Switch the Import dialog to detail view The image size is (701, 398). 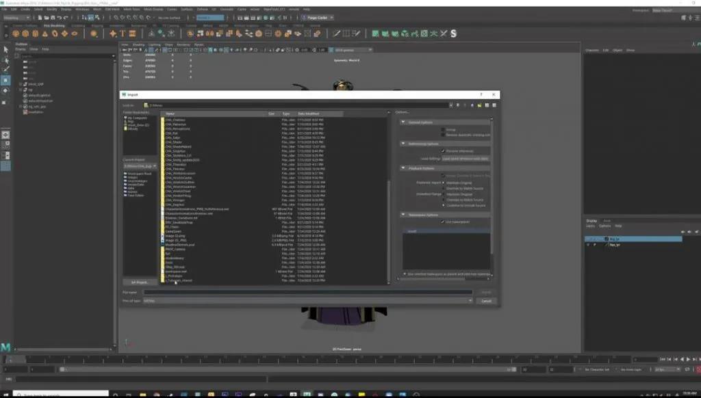(x=494, y=105)
